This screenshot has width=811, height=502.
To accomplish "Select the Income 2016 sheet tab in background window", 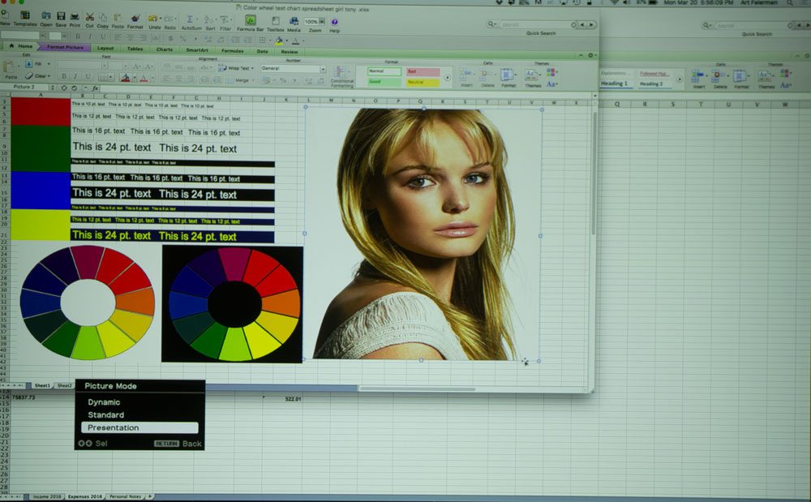I will click(46, 496).
